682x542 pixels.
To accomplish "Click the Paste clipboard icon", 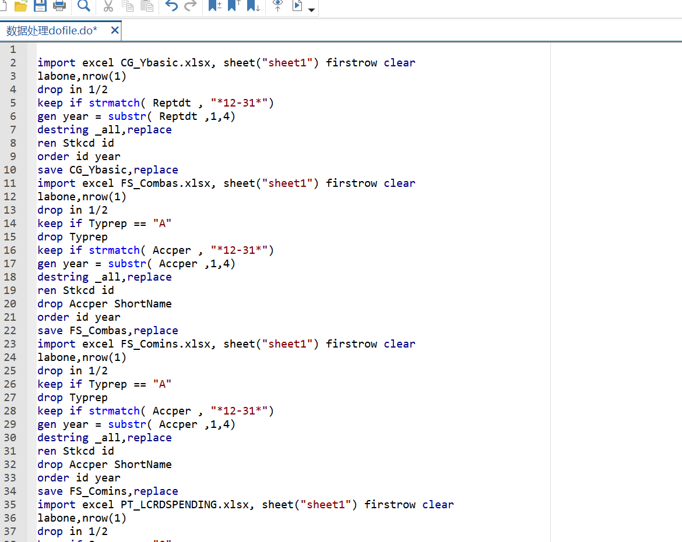I will (147, 6).
